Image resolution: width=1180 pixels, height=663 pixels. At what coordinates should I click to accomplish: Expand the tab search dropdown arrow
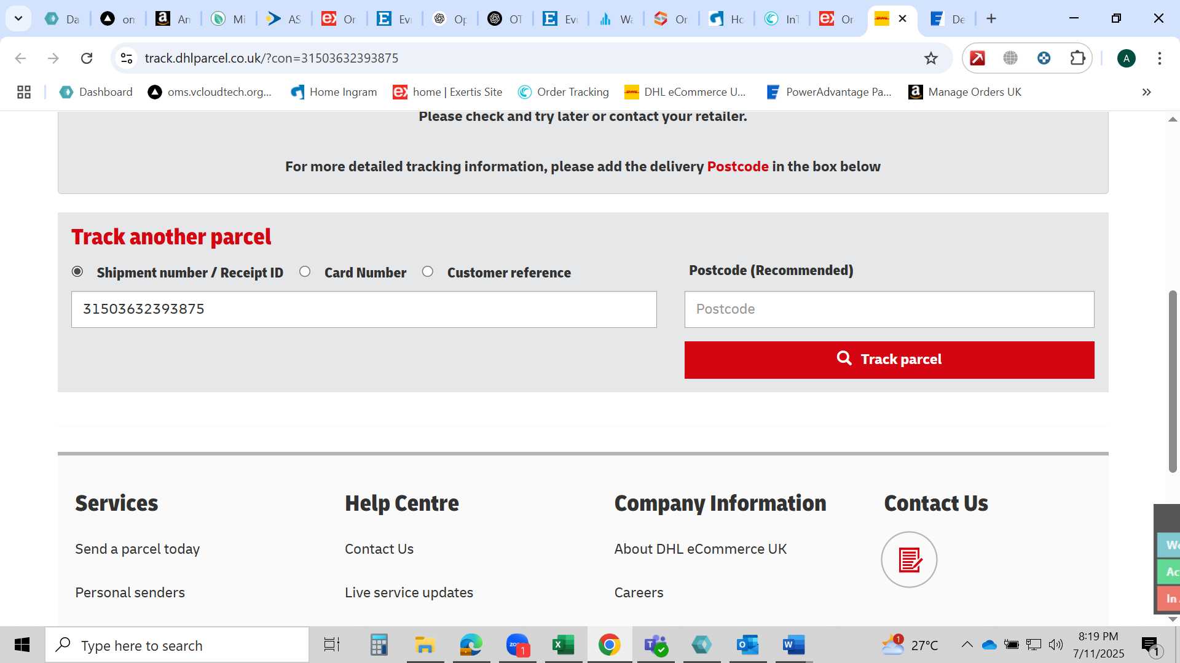[x=18, y=18]
